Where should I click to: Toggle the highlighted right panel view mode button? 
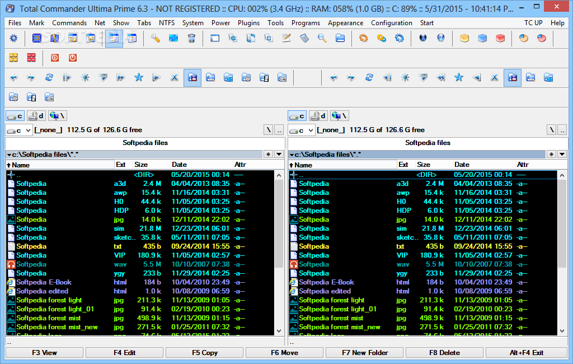click(513, 77)
